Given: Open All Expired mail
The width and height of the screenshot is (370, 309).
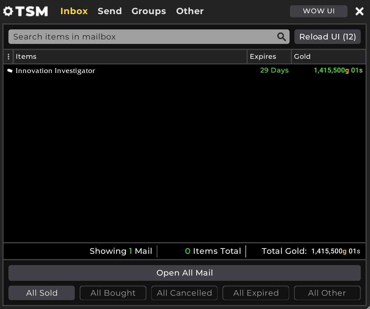Looking at the screenshot, I should pos(256,293).
